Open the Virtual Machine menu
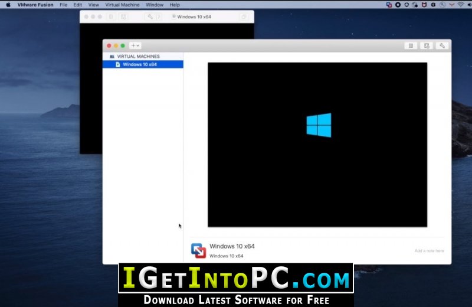This screenshot has height=307, width=472. tap(122, 5)
